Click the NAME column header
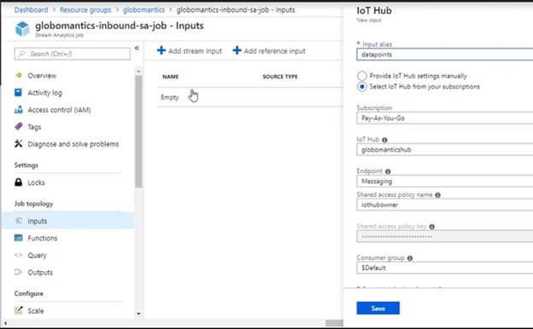The image size is (533, 329). [x=170, y=77]
